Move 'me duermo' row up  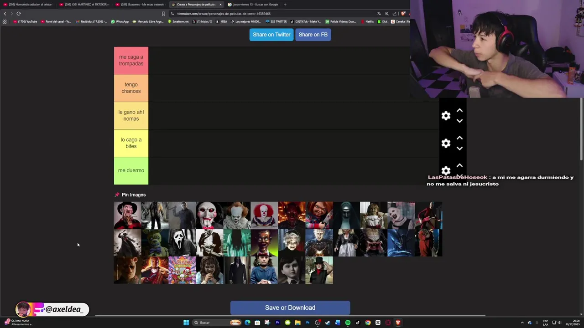(x=459, y=165)
